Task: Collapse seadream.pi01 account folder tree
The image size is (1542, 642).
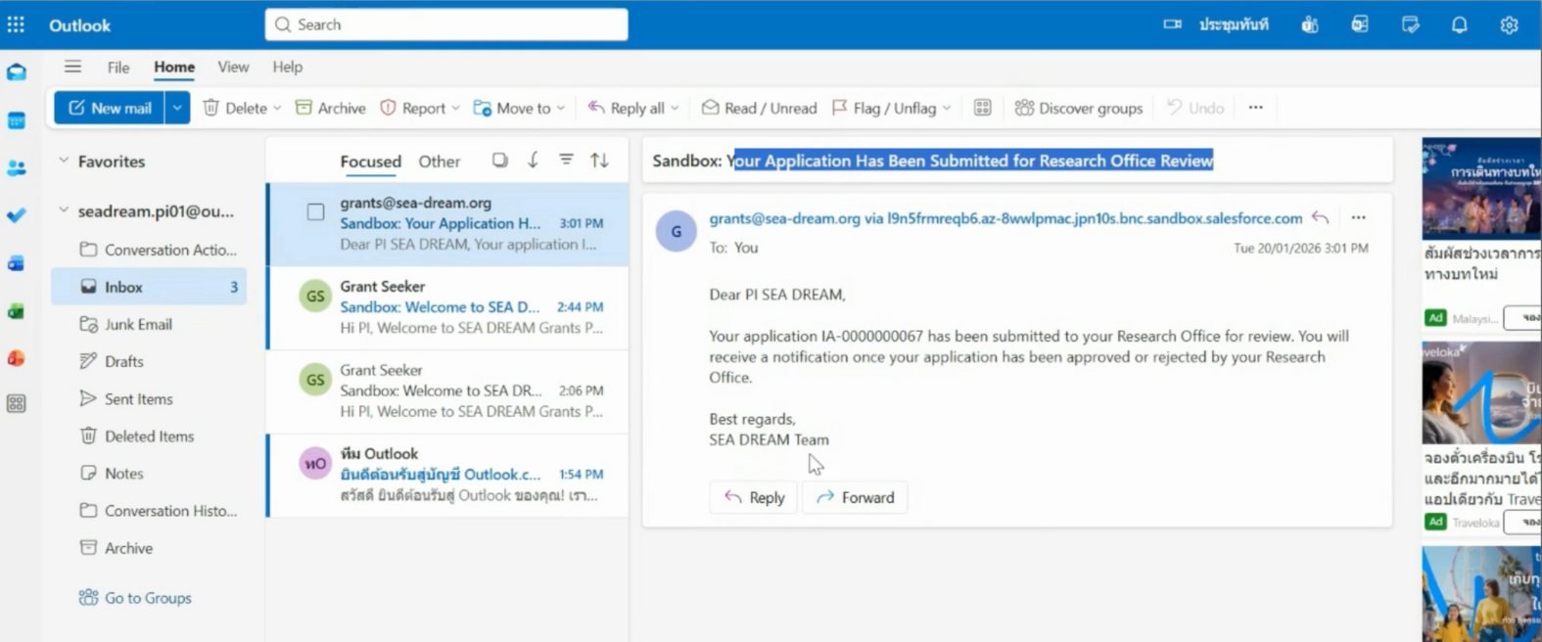Action: click(64, 210)
